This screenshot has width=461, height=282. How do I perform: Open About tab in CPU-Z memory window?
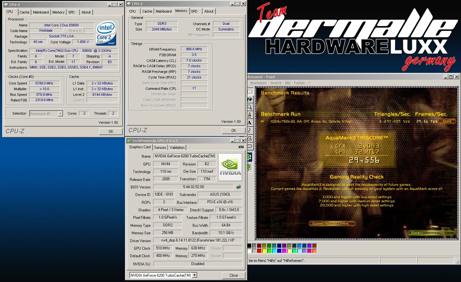(209, 11)
